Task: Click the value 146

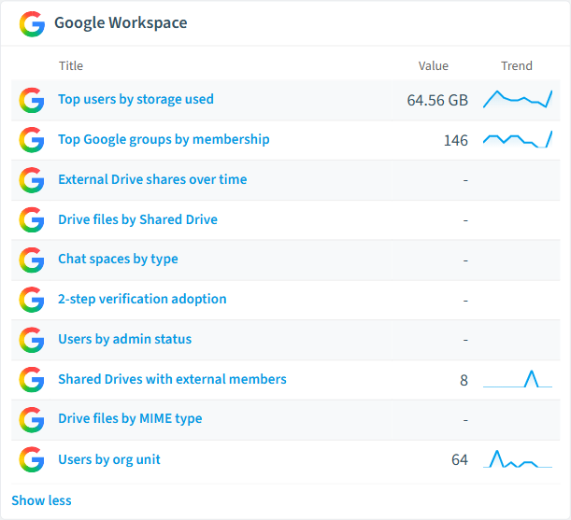Action: 456,140
